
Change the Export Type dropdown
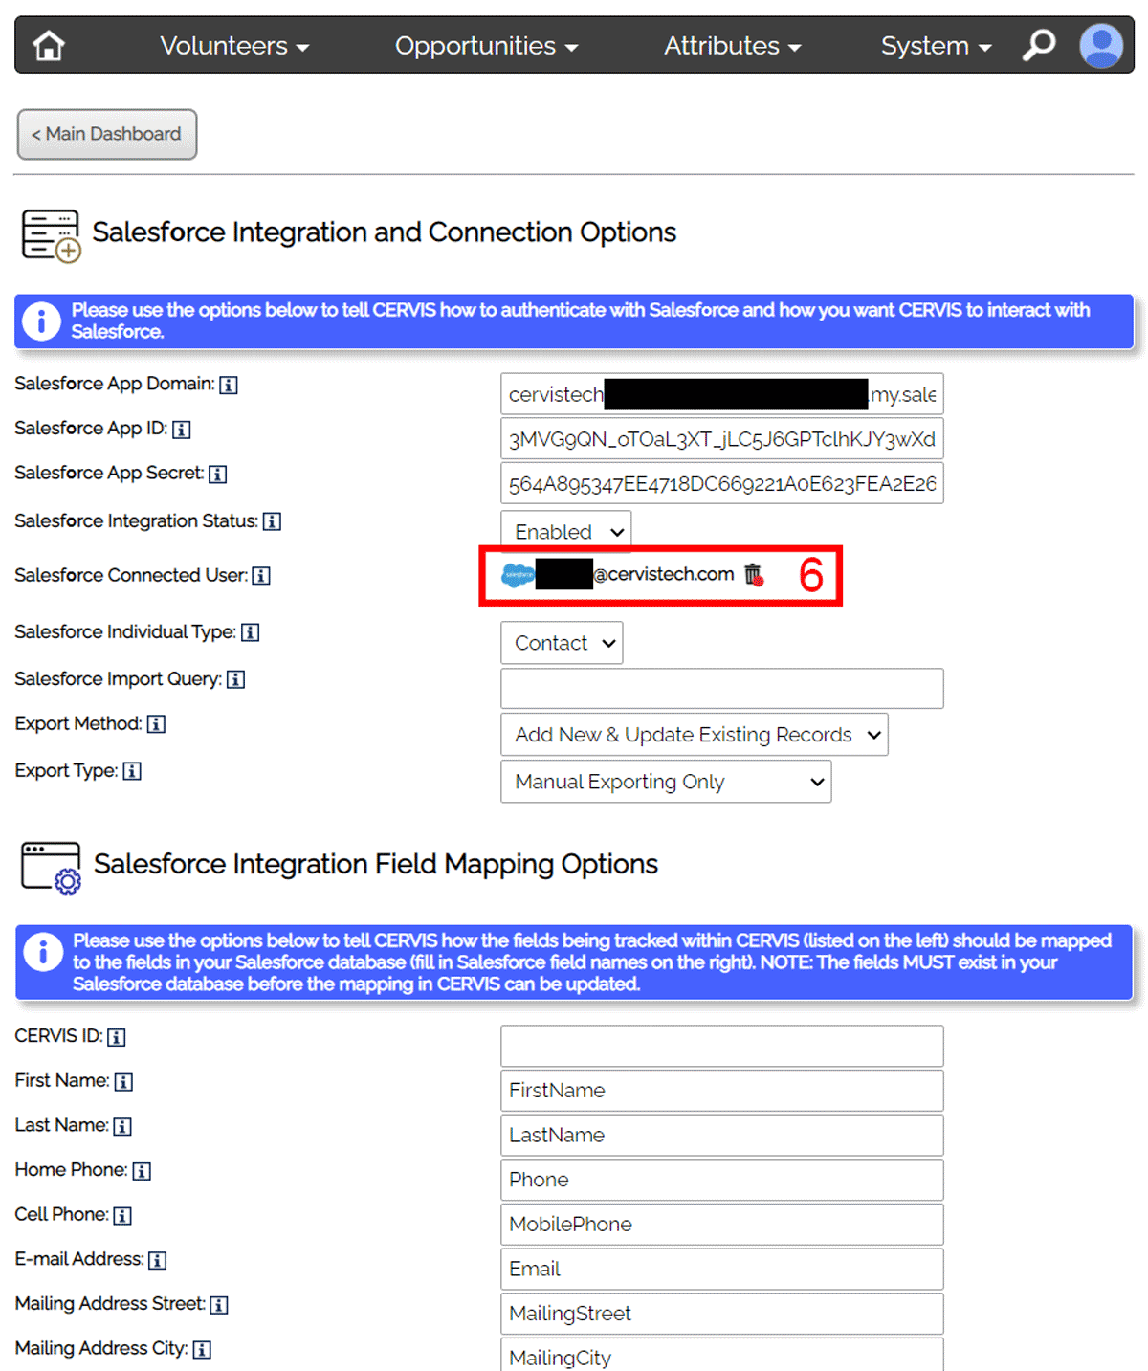pyautogui.click(x=666, y=782)
